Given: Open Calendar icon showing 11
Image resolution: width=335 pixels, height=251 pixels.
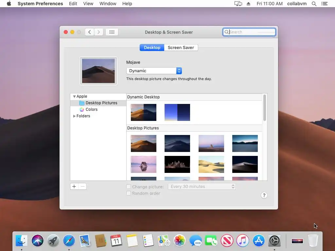Looking at the screenshot, I should [x=116, y=241].
